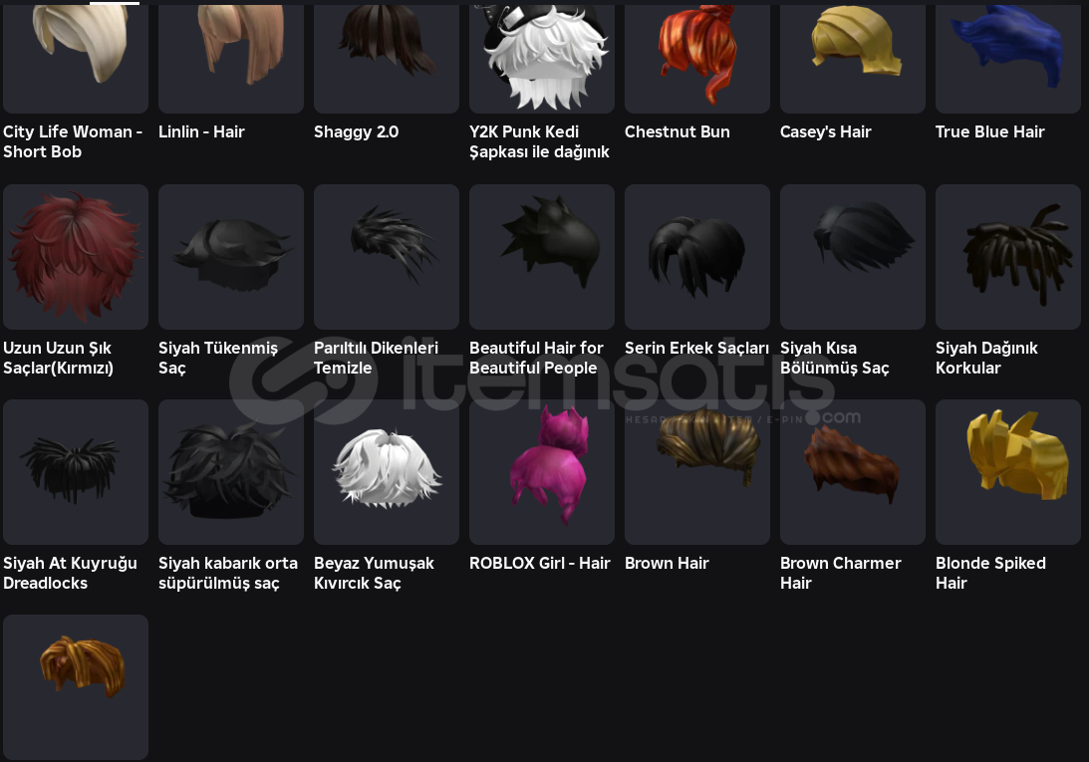The height and width of the screenshot is (762, 1089).
Task: Select the Brown Charmer Hair thumbnail
Action: click(853, 472)
